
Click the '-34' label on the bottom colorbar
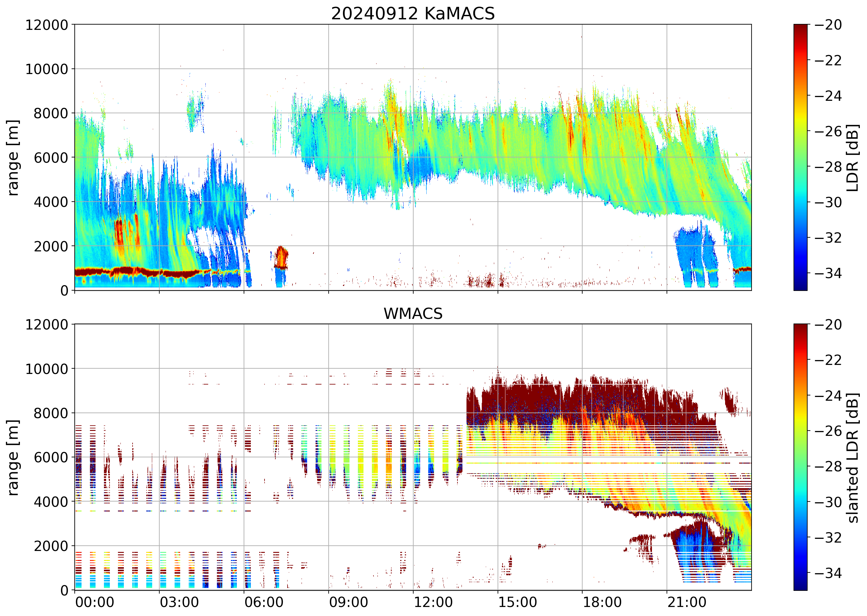[x=828, y=573]
